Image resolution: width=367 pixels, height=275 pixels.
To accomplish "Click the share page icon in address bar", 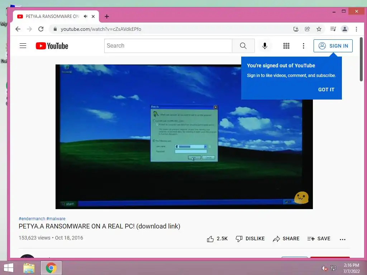I will [307, 29].
